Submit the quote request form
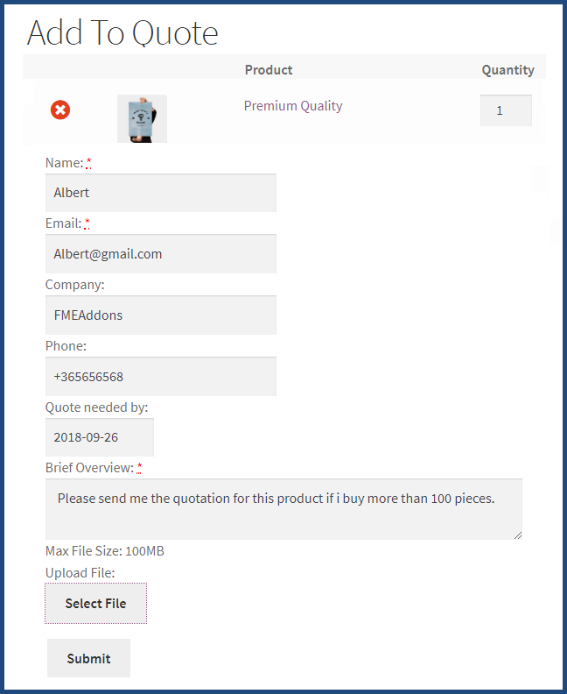This screenshot has height=694, width=567. click(x=89, y=658)
